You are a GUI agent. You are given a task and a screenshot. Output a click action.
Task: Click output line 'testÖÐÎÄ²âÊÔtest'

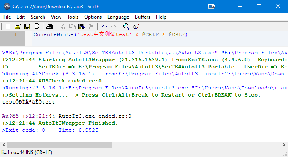click(x=29, y=102)
